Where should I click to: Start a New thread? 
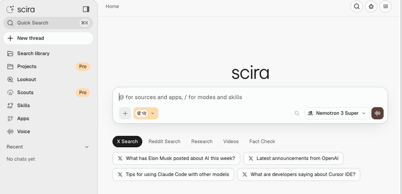[x=48, y=38]
